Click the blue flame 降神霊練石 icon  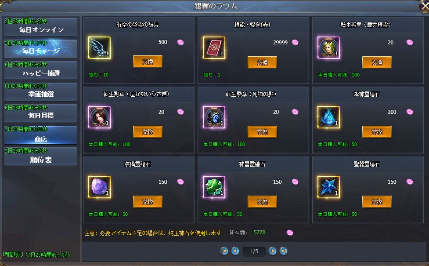point(328,117)
